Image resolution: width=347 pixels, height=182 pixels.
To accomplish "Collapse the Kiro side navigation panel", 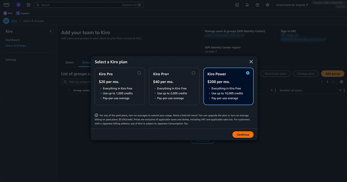I will 51,31.
